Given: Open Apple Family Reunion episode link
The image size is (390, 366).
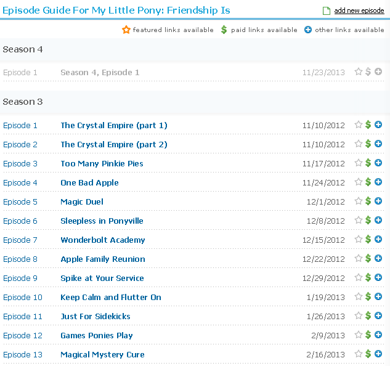Looking at the screenshot, I should click(x=103, y=259).
